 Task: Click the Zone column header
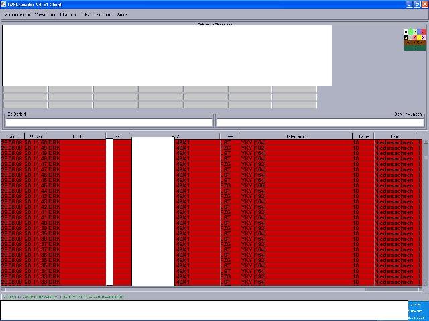point(363,136)
